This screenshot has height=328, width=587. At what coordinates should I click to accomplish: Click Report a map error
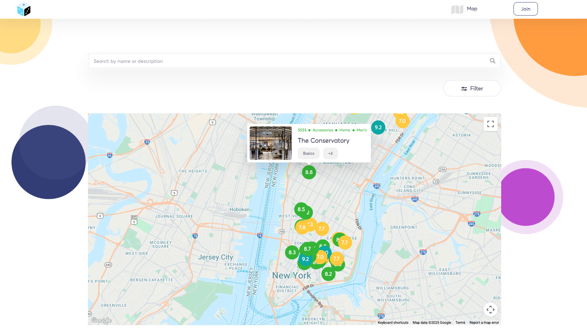click(x=484, y=322)
